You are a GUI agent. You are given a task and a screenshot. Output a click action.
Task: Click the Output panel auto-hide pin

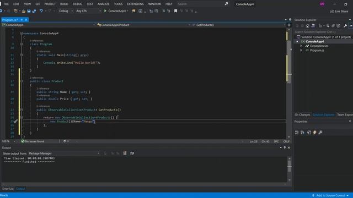click(285, 147)
